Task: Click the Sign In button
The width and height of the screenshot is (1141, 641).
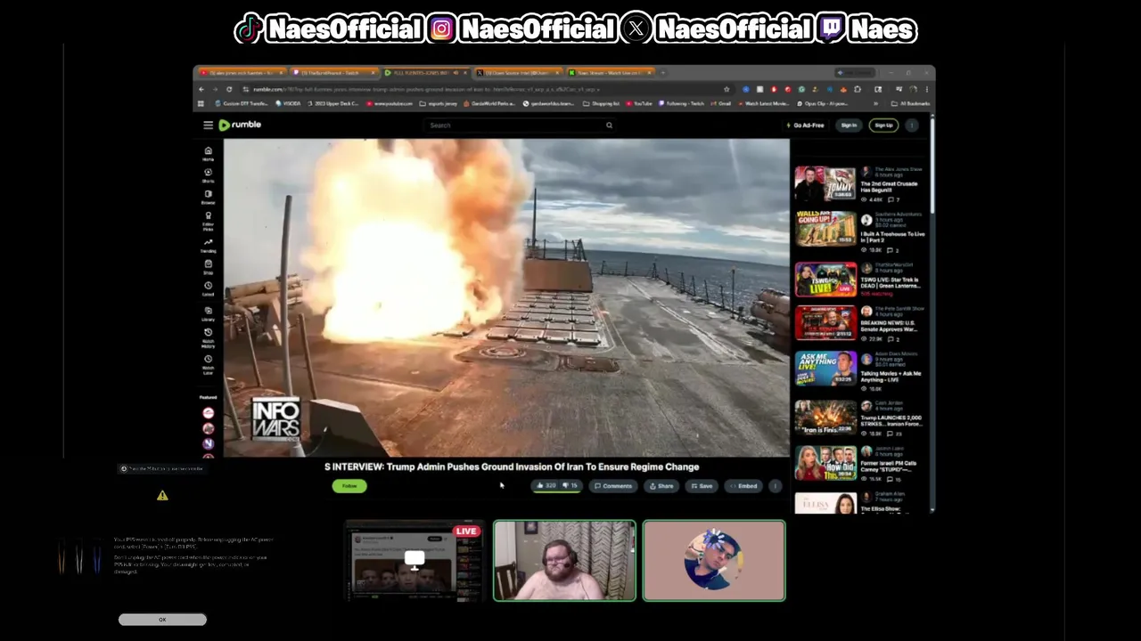Action: (849, 126)
